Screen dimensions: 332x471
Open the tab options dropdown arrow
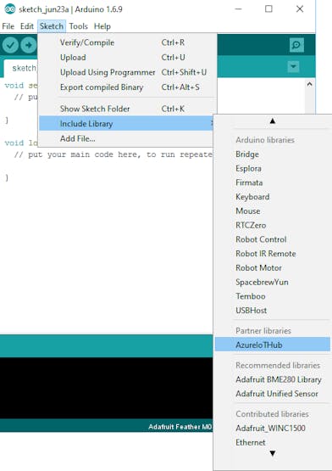293,67
